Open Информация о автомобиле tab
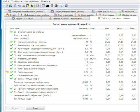This screenshot has height=112, width=140. click(35, 15)
